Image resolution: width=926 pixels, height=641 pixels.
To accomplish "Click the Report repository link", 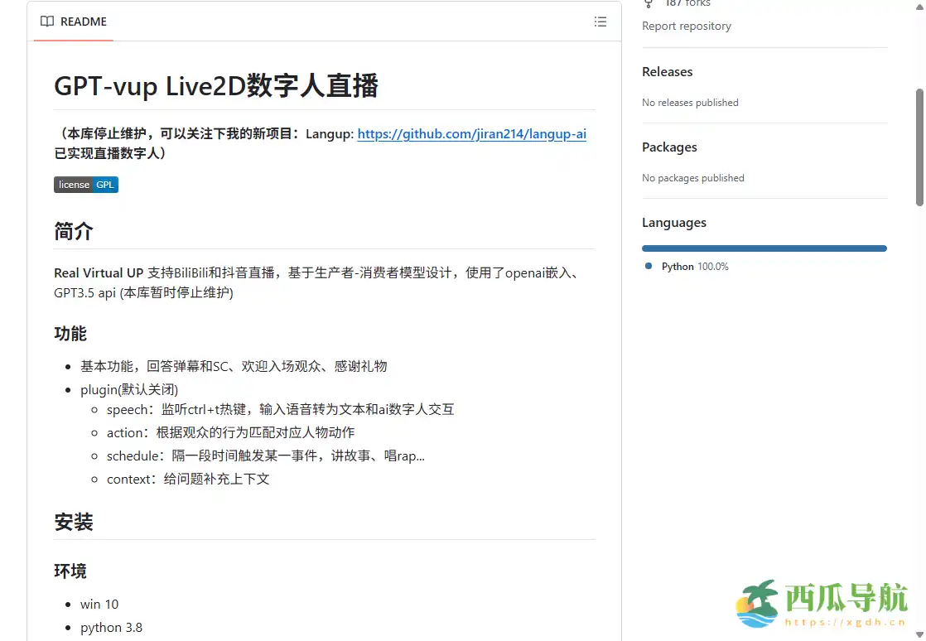I will tap(687, 26).
